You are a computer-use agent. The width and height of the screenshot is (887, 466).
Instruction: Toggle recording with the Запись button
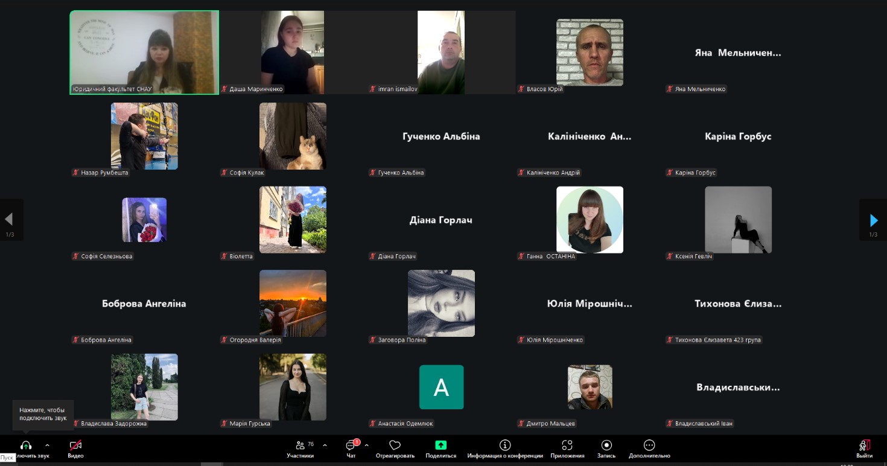coord(606,445)
